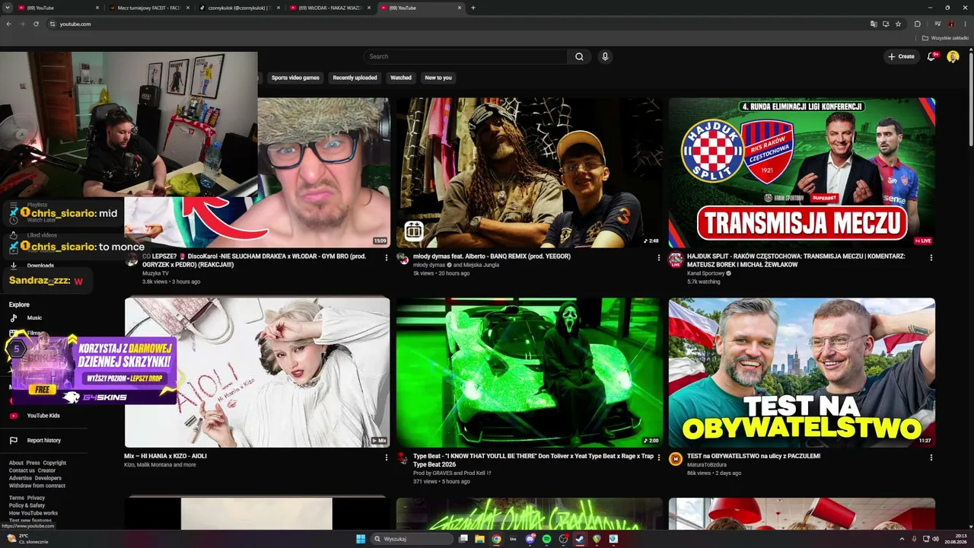Open options menu for Type Beat video
This screenshot has height=548, width=974.
pos(658,457)
